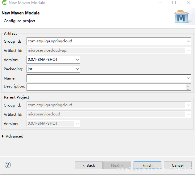The image size is (195, 175).
Task: Click the Description scroll down arrow
Action: tap(188, 89)
